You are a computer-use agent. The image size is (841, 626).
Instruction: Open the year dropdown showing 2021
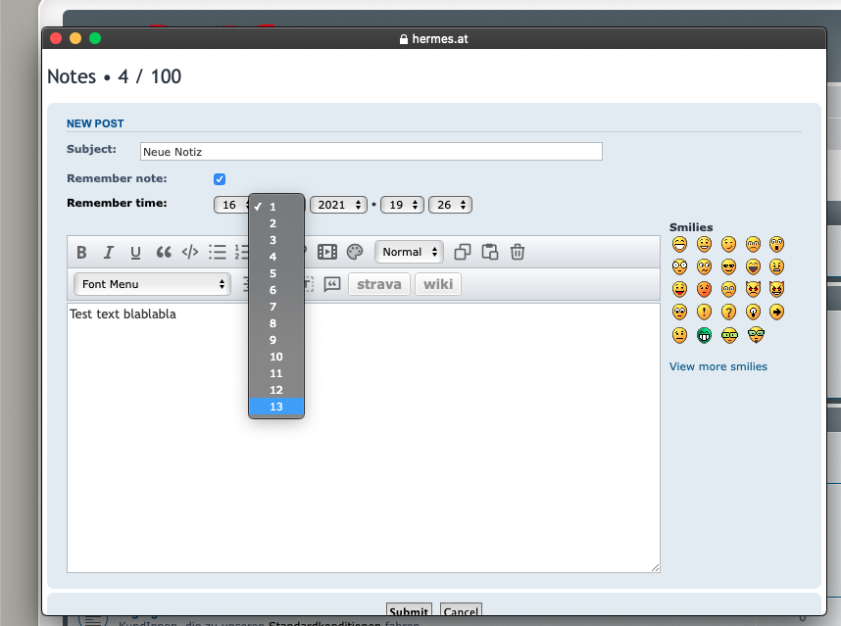tap(338, 205)
